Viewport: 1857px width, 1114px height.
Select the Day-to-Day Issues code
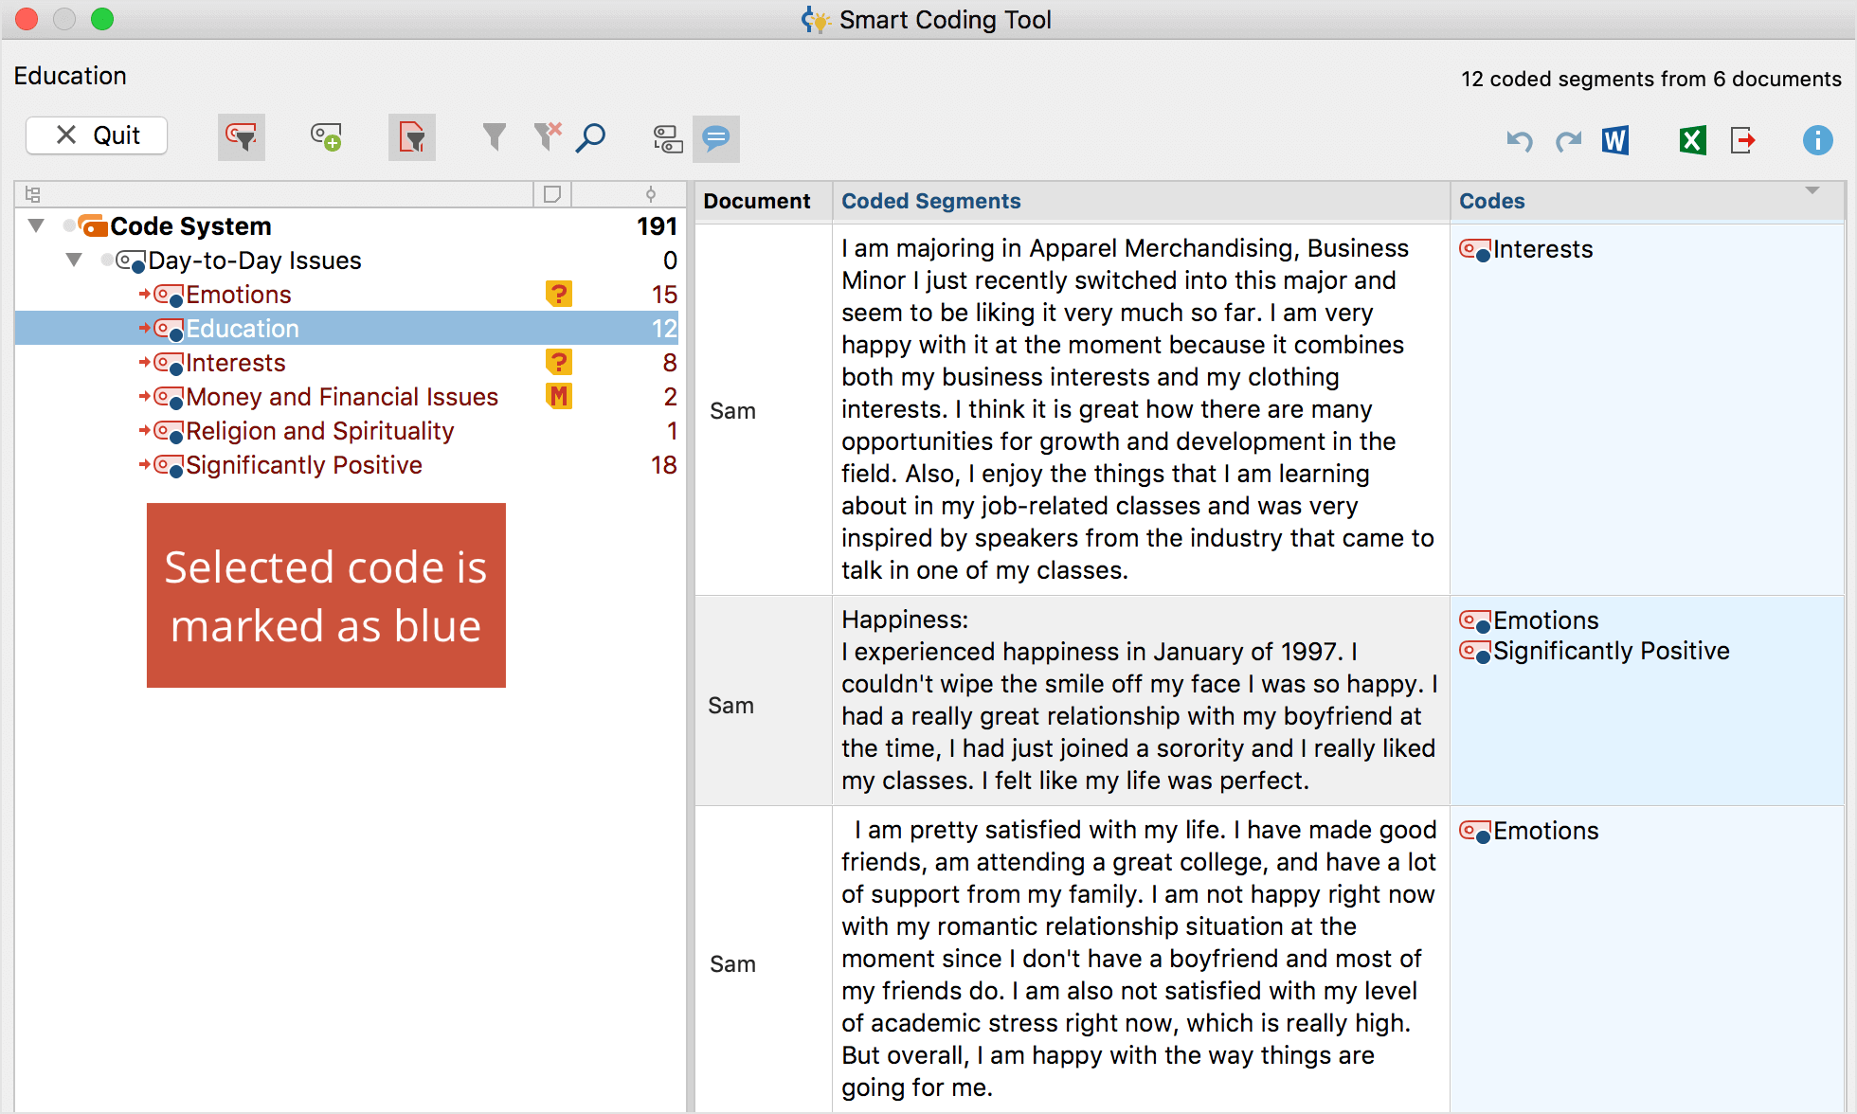pyautogui.click(x=255, y=261)
